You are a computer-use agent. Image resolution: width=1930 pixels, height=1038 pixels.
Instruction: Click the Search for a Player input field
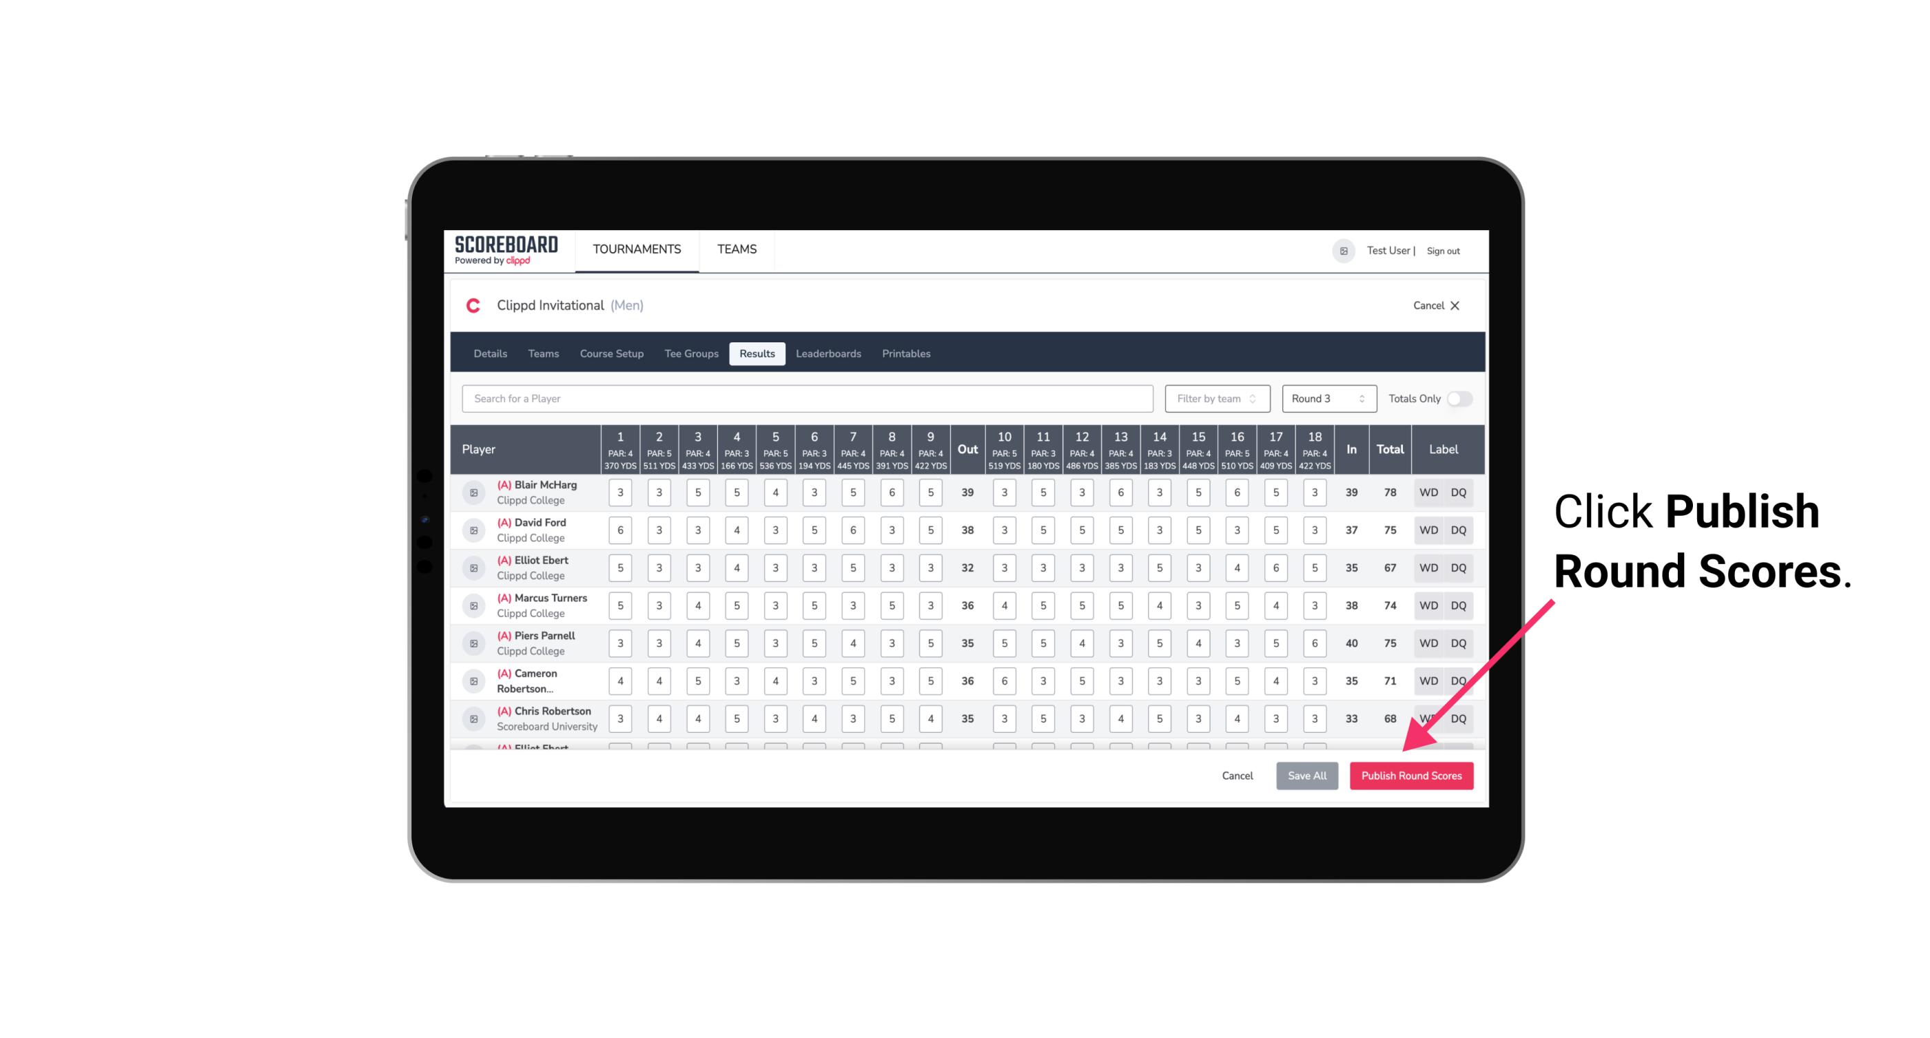click(x=809, y=399)
